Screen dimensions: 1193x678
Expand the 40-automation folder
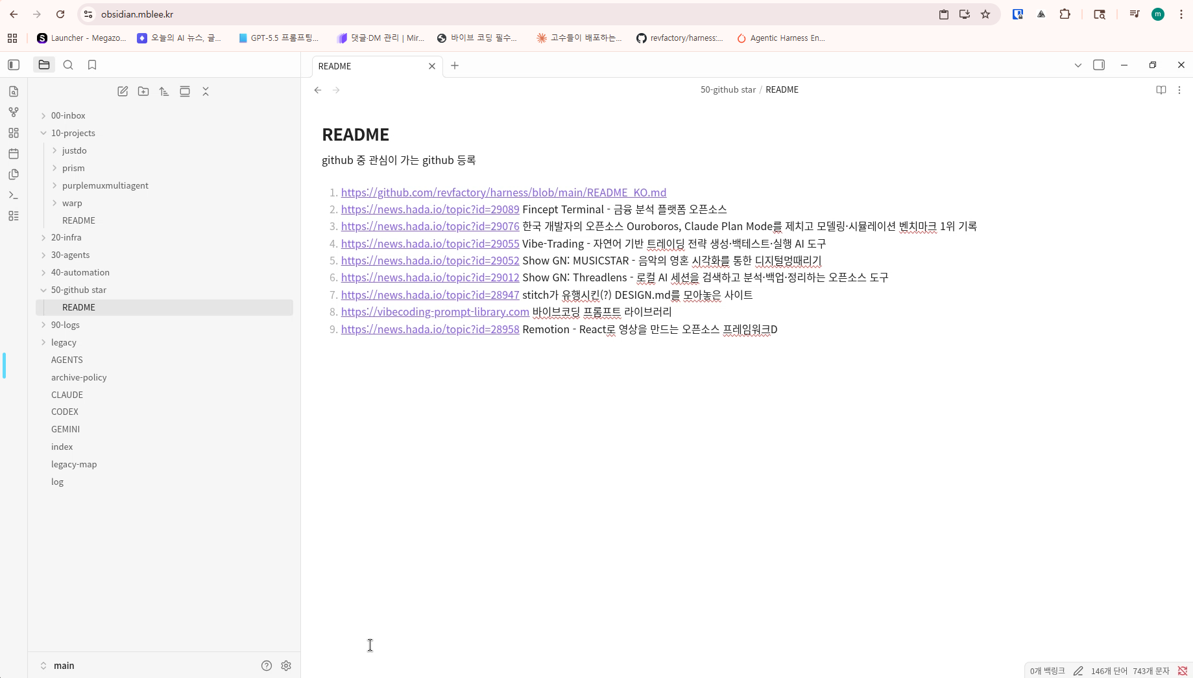pyautogui.click(x=43, y=272)
